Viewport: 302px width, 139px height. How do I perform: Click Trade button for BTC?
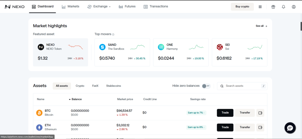coord(225,113)
